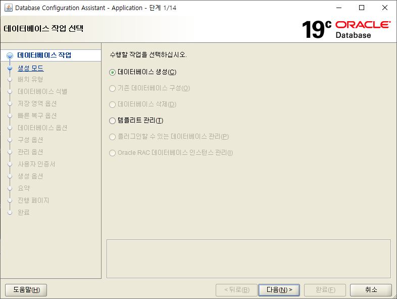Click the 사용자 인증서 step
Image resolution: width=397 pixels, height=299 pixels.
click(x=36, y=164)
